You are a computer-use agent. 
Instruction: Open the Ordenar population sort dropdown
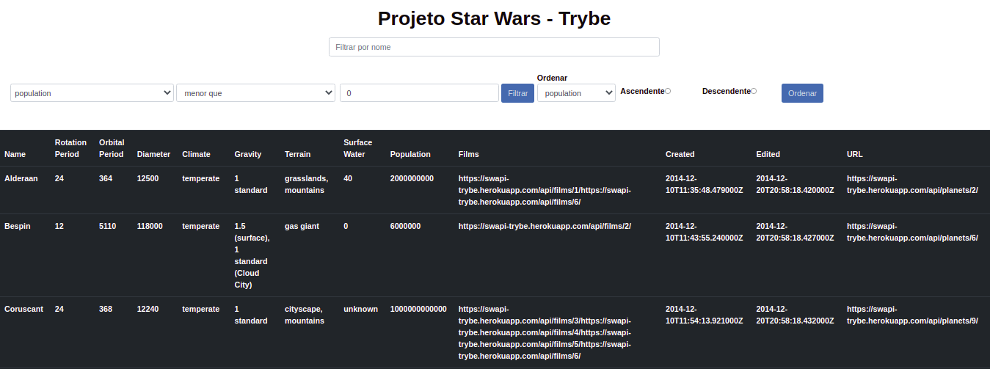[576, 93]
